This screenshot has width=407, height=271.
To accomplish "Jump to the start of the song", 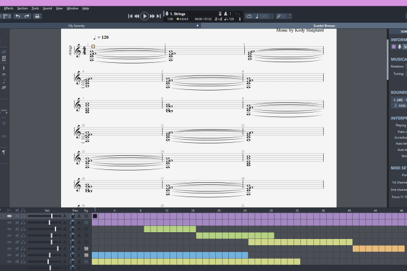I will click(x=130, y=16).
